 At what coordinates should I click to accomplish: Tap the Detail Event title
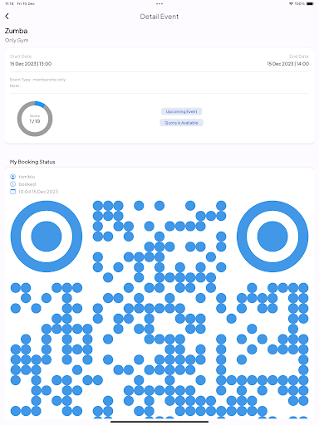(x=159, y=17)
